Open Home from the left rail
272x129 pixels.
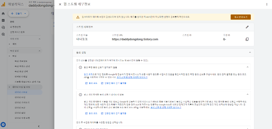pyautogui.click(x=3, y=14)
